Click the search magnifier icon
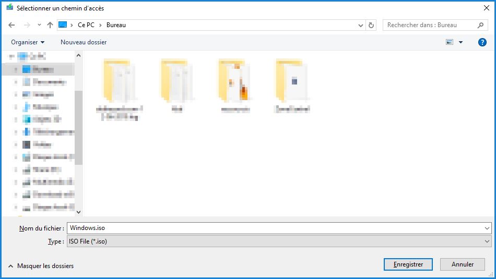The width and height of the screenshot is (496, 279). pos(481,25)
